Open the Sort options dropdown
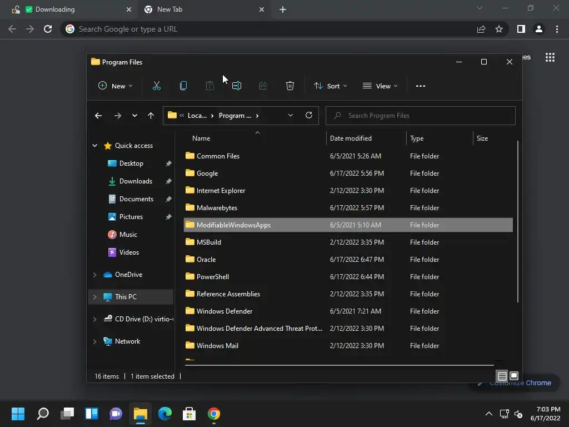This screenshot has width=569, height=427. 330,86
